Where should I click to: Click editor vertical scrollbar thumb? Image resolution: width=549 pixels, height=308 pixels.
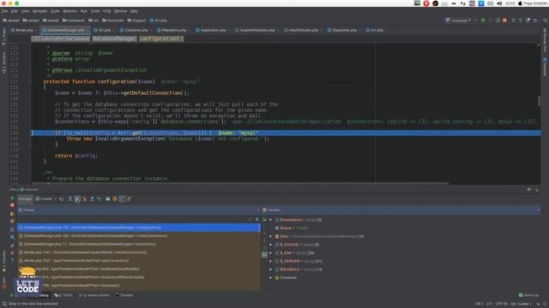(539, 101)
